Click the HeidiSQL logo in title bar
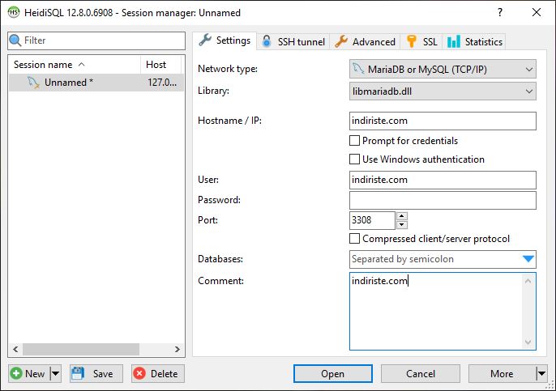Viewport: 556px width, 391px height. (x=14, y=13)
